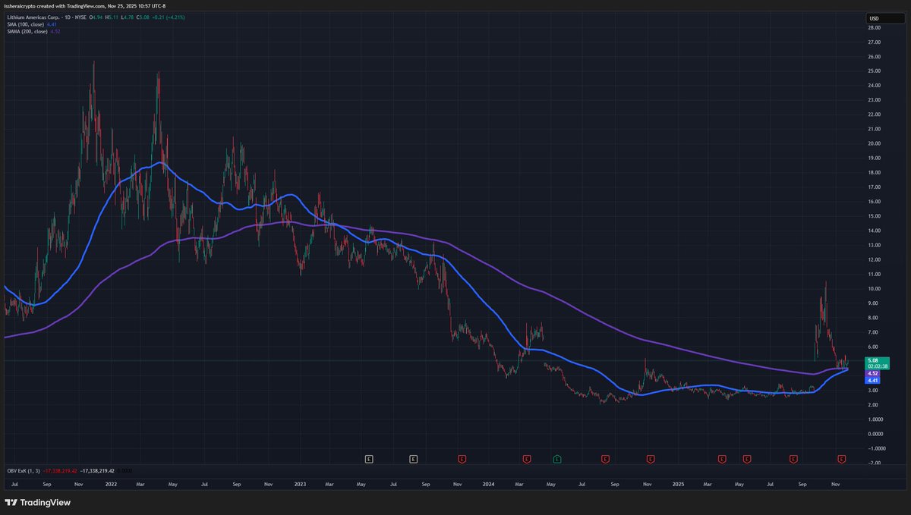
Task: Click the red earnings marker at Nov 2025
Action: (841, 459)
